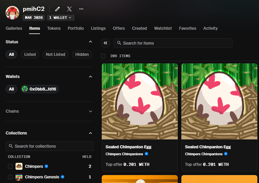Click the Chimpers collection name
Viewport: 259px width, 183px height.
(x=34, y=166)
